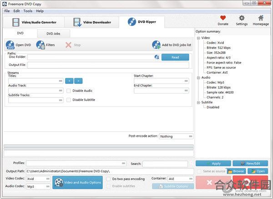Click the browse disc folder icon
The width and height of the screenshot is (273, 199).
tap(157, 57)
